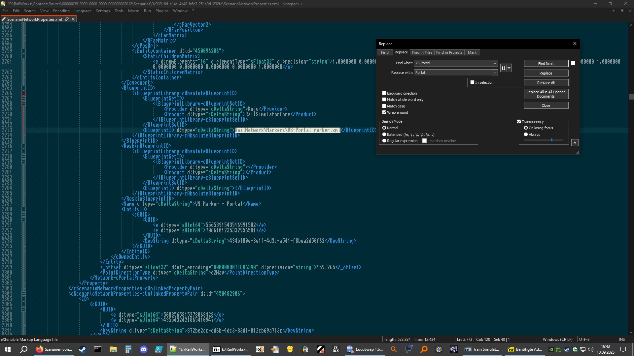Select Regular expression search mode
Image resolution: width=634 pixels, height=356 pixels.
tap(384, 141)
